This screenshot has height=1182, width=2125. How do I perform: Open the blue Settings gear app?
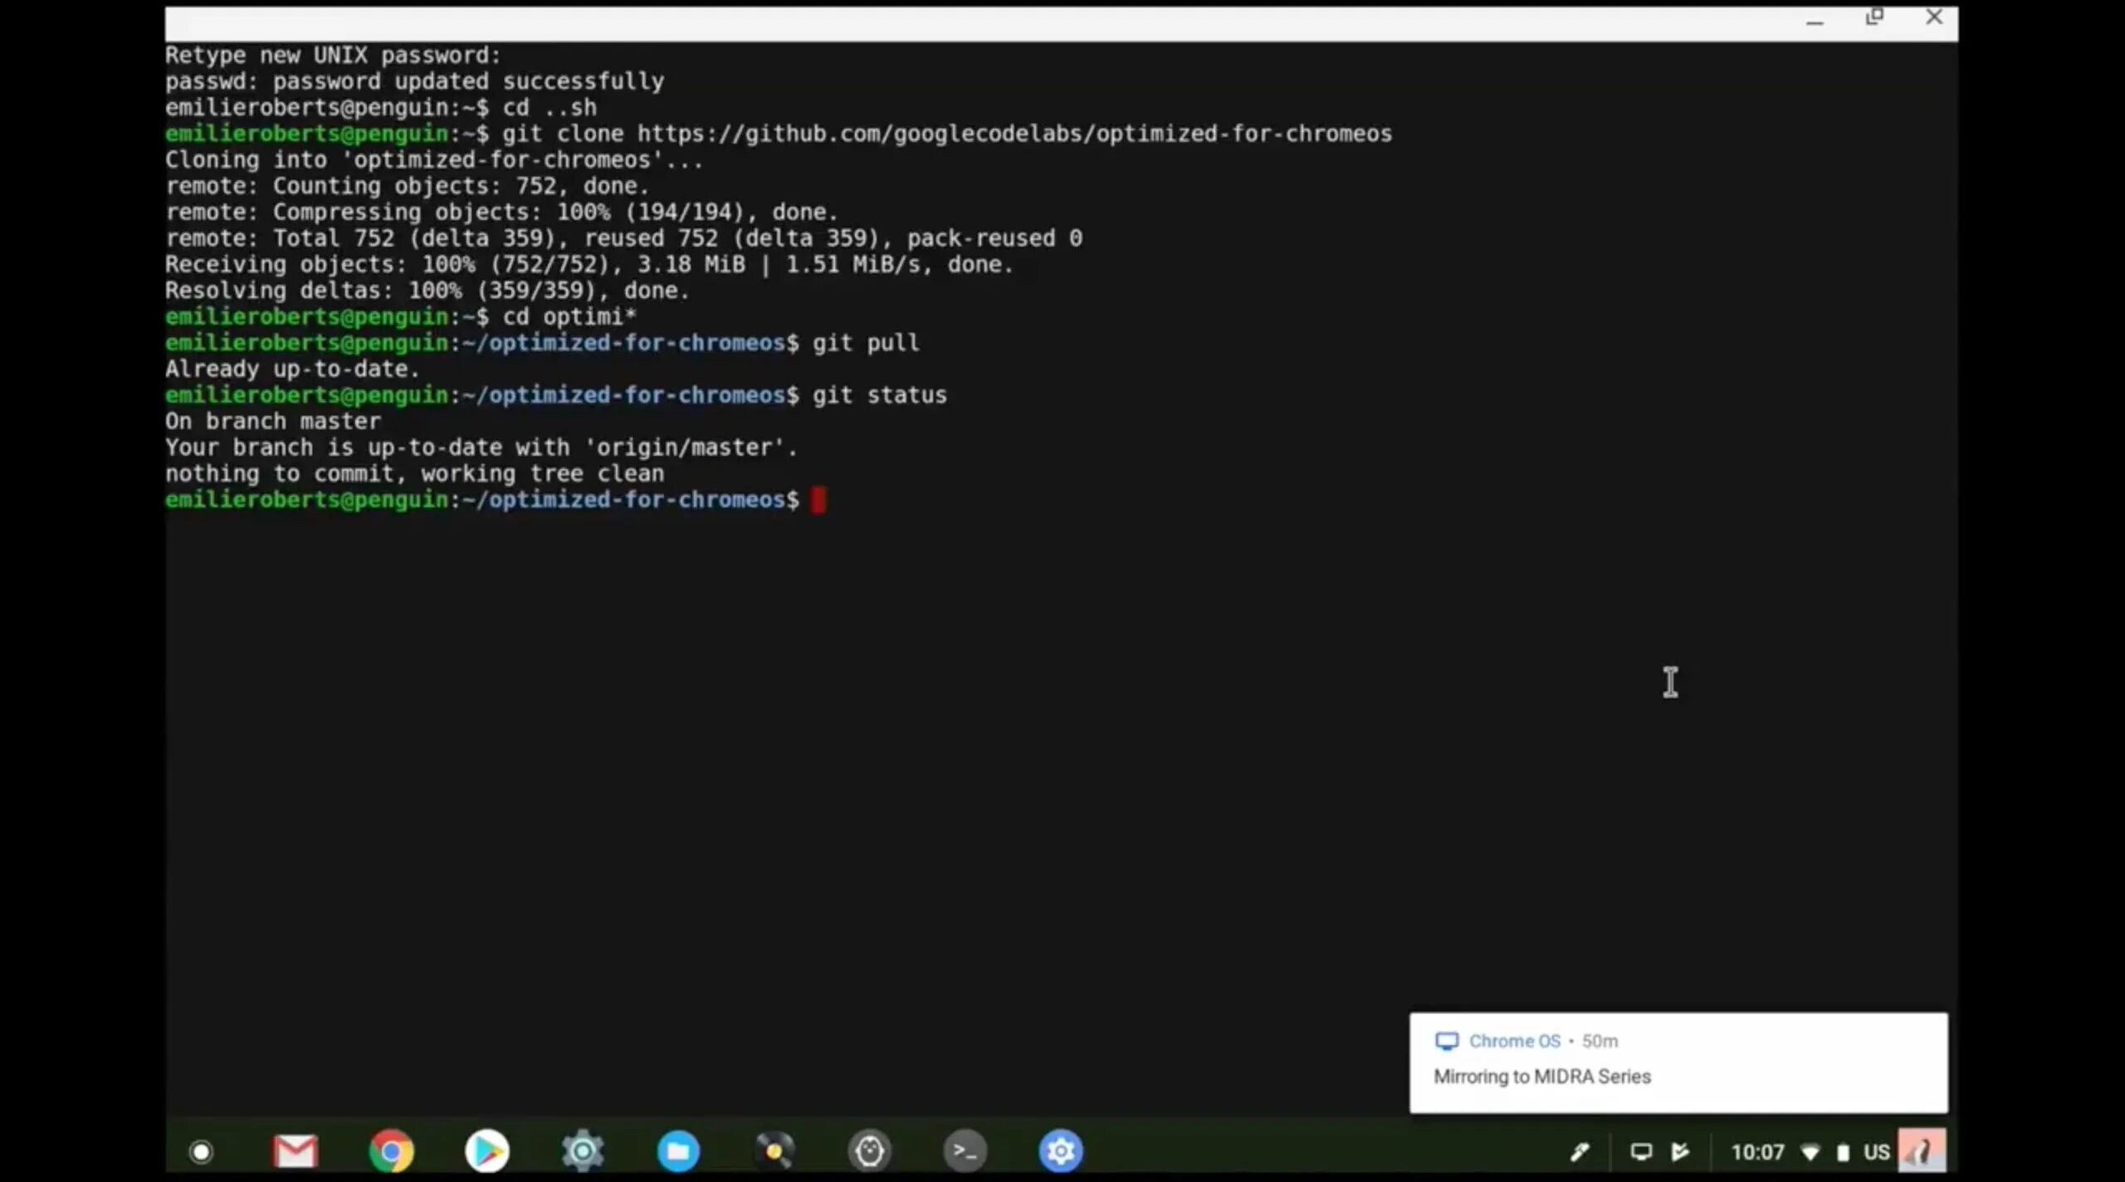click(1061, 1151)
